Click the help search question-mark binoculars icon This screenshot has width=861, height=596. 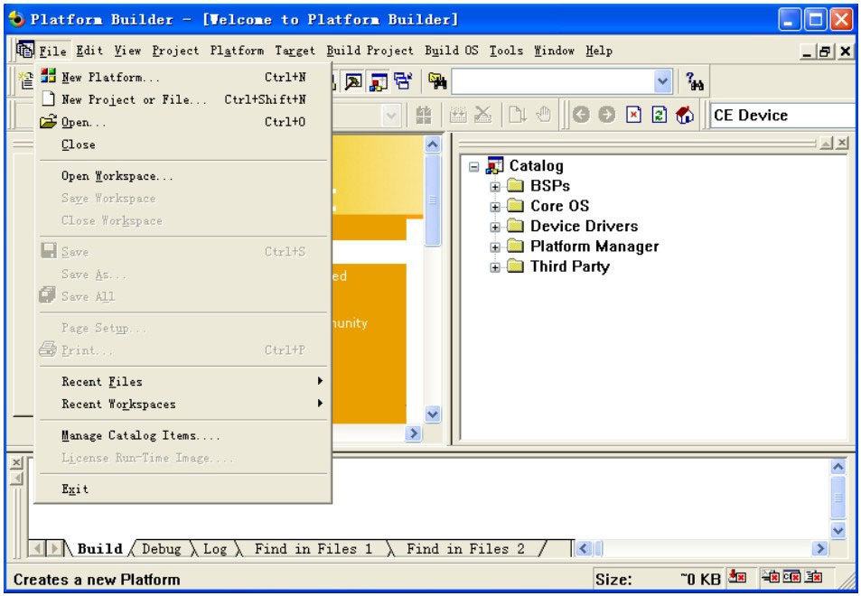[695, 82]
